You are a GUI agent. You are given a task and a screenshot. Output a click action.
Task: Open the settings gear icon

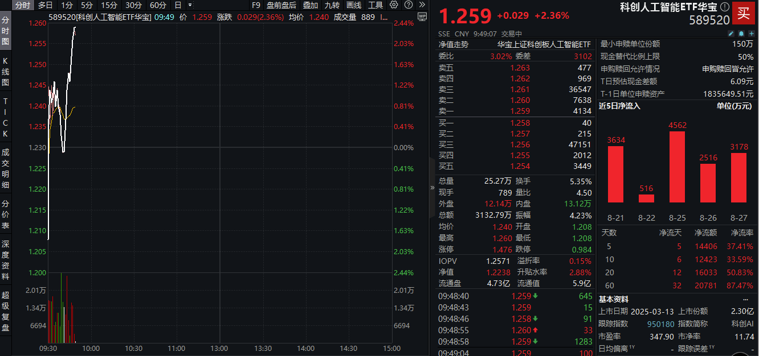(x=394, y=5)
